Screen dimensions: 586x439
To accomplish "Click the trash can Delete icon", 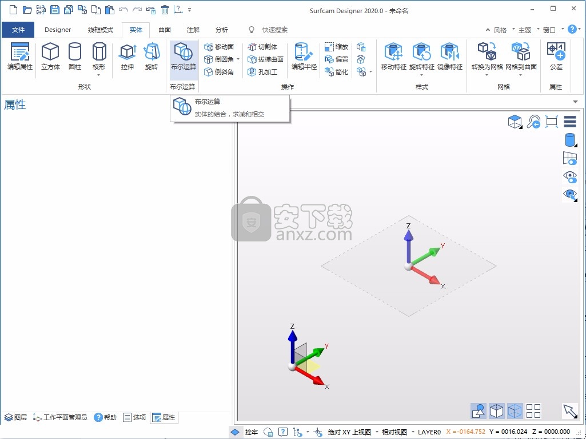I will (x=165, y=10).
